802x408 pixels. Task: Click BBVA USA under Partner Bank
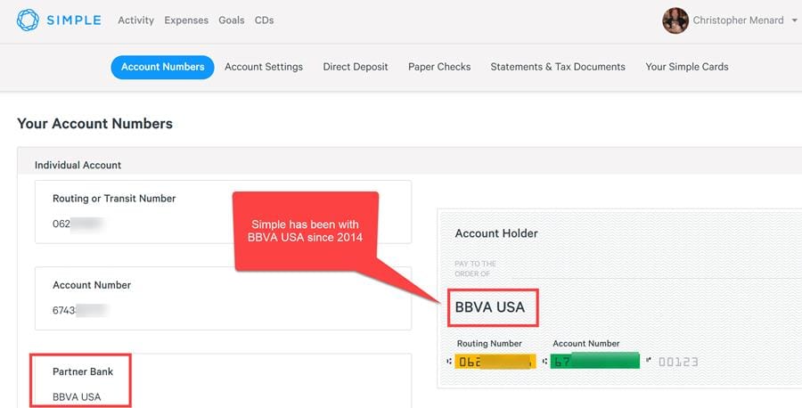click(x=77, y=396)
